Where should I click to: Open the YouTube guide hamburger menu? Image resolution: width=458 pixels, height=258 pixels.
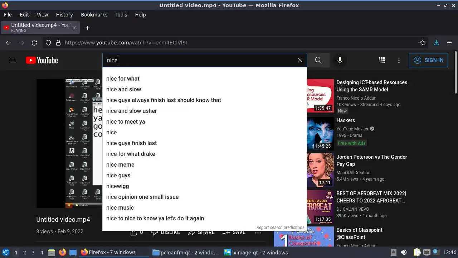tap(13, 60)
